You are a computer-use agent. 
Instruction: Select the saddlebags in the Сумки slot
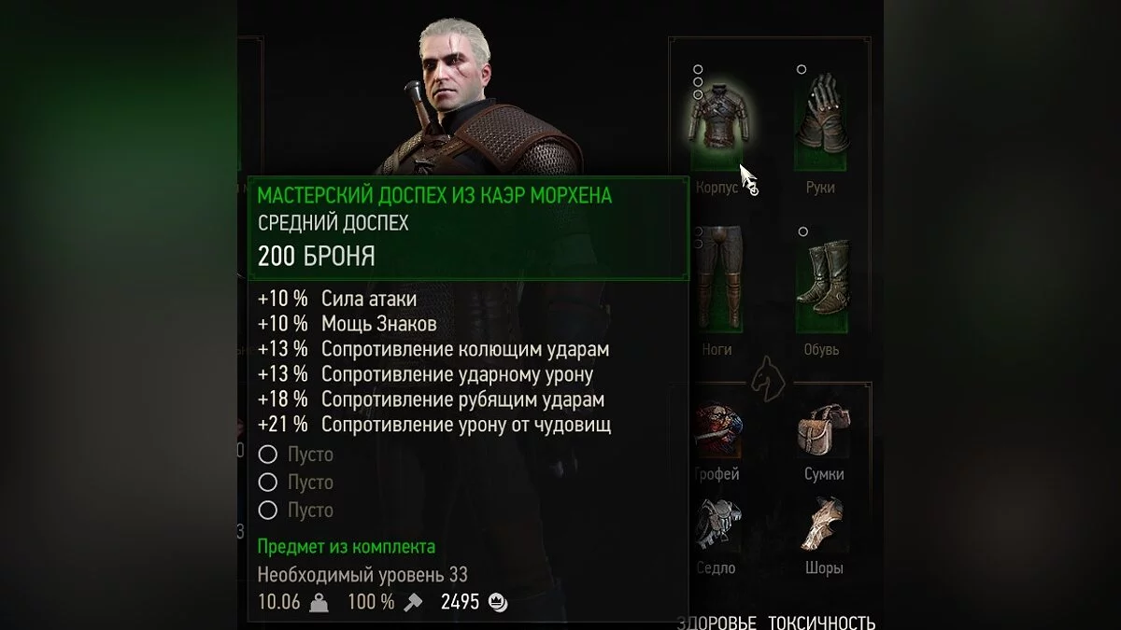[x=823, y=428]
